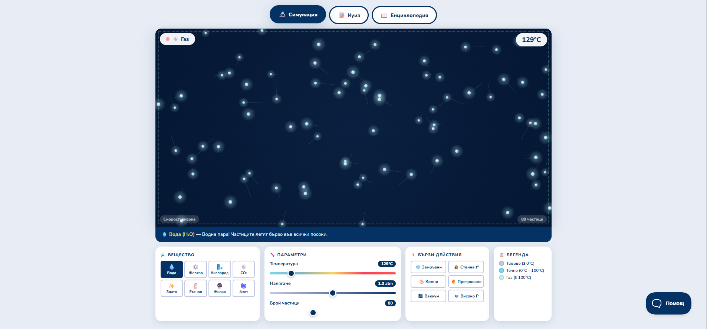Pick the CO₂ substance
The height and width of the screenshot is (329, 707).
coord(243,269)
